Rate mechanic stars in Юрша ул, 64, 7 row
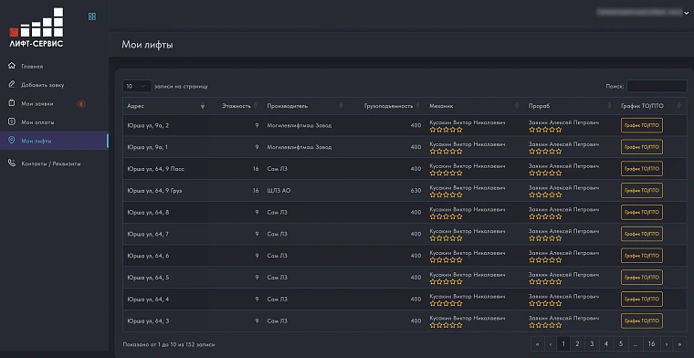Screen dimensions: 694x358 [447, 238]
